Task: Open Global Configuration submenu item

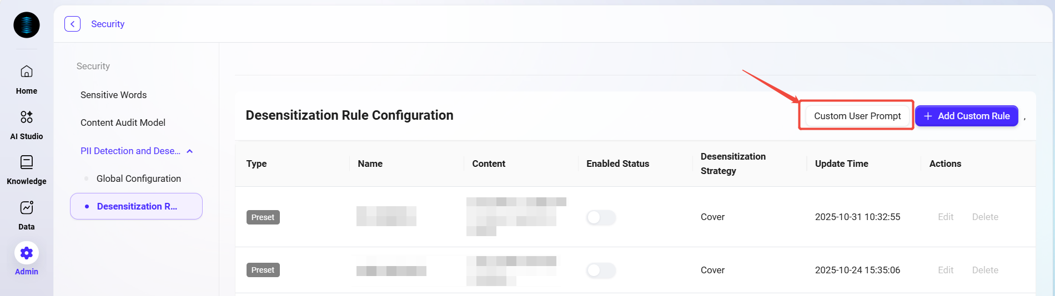Action: pyautogui.click(x=138, y=178)
